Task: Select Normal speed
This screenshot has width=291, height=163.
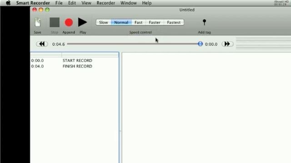Action: coord(121,22)
